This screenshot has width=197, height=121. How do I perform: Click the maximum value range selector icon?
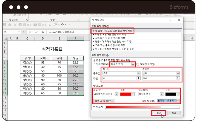pyautogui.click(x=178, y=78)
